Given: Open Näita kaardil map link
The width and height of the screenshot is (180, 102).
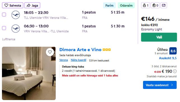Looking at the screenshot, I should tap(78, 60).
